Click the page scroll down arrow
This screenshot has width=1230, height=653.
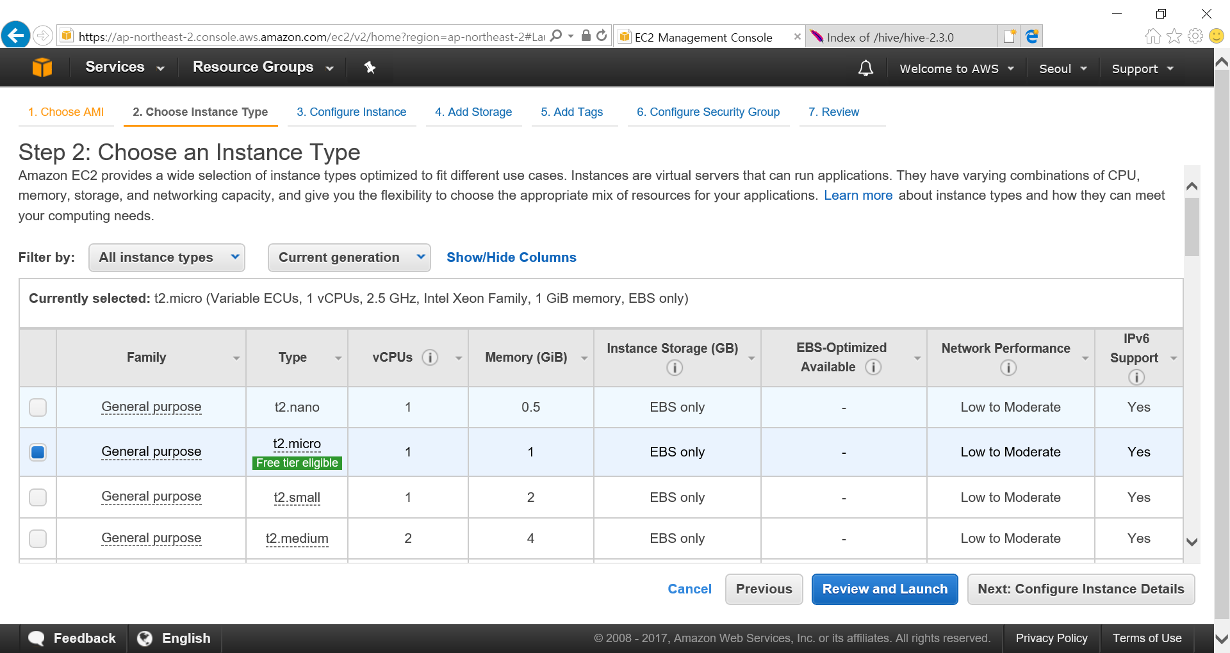pyautogui.click(x=1222, y=639)
